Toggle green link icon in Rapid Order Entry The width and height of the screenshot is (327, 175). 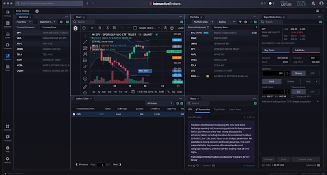pyautogui.click(x=321, y=22)
